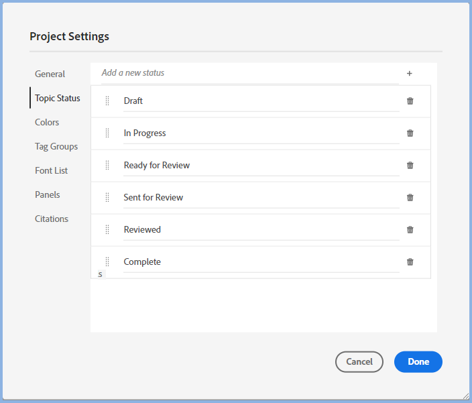Open the Tag Groups section
Viewport: 472px width, 403px height.
56,147
